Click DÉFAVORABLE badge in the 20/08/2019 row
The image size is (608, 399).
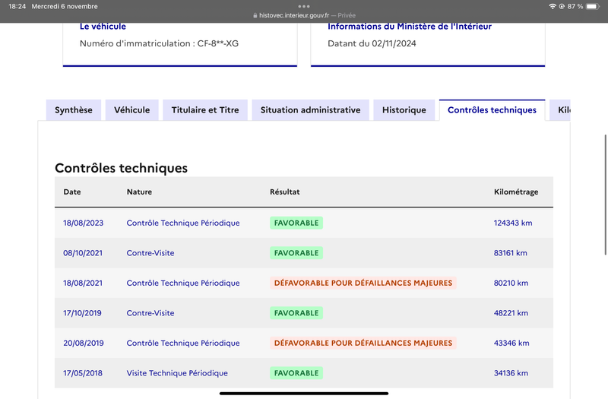point(363,344)
